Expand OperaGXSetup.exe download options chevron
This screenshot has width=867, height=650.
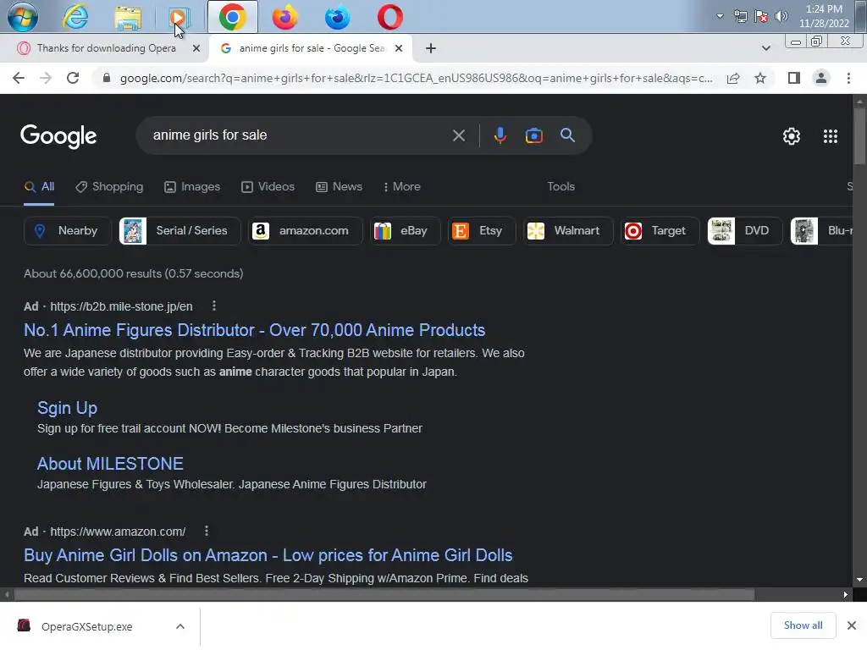(x=179, y=626)
